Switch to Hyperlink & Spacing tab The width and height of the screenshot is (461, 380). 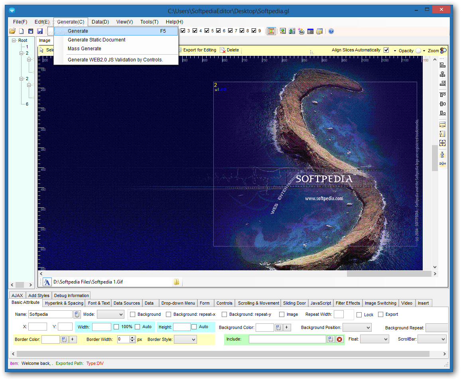[64, 303]
